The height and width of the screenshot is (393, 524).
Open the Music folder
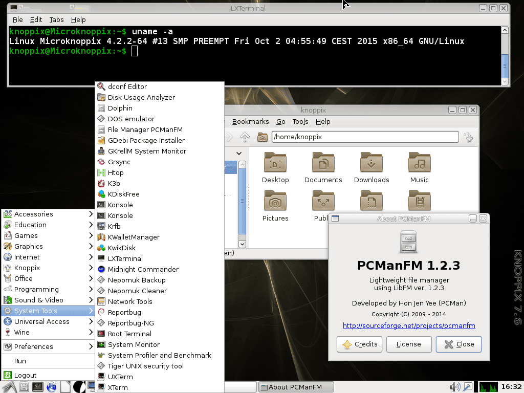point(420,167)
